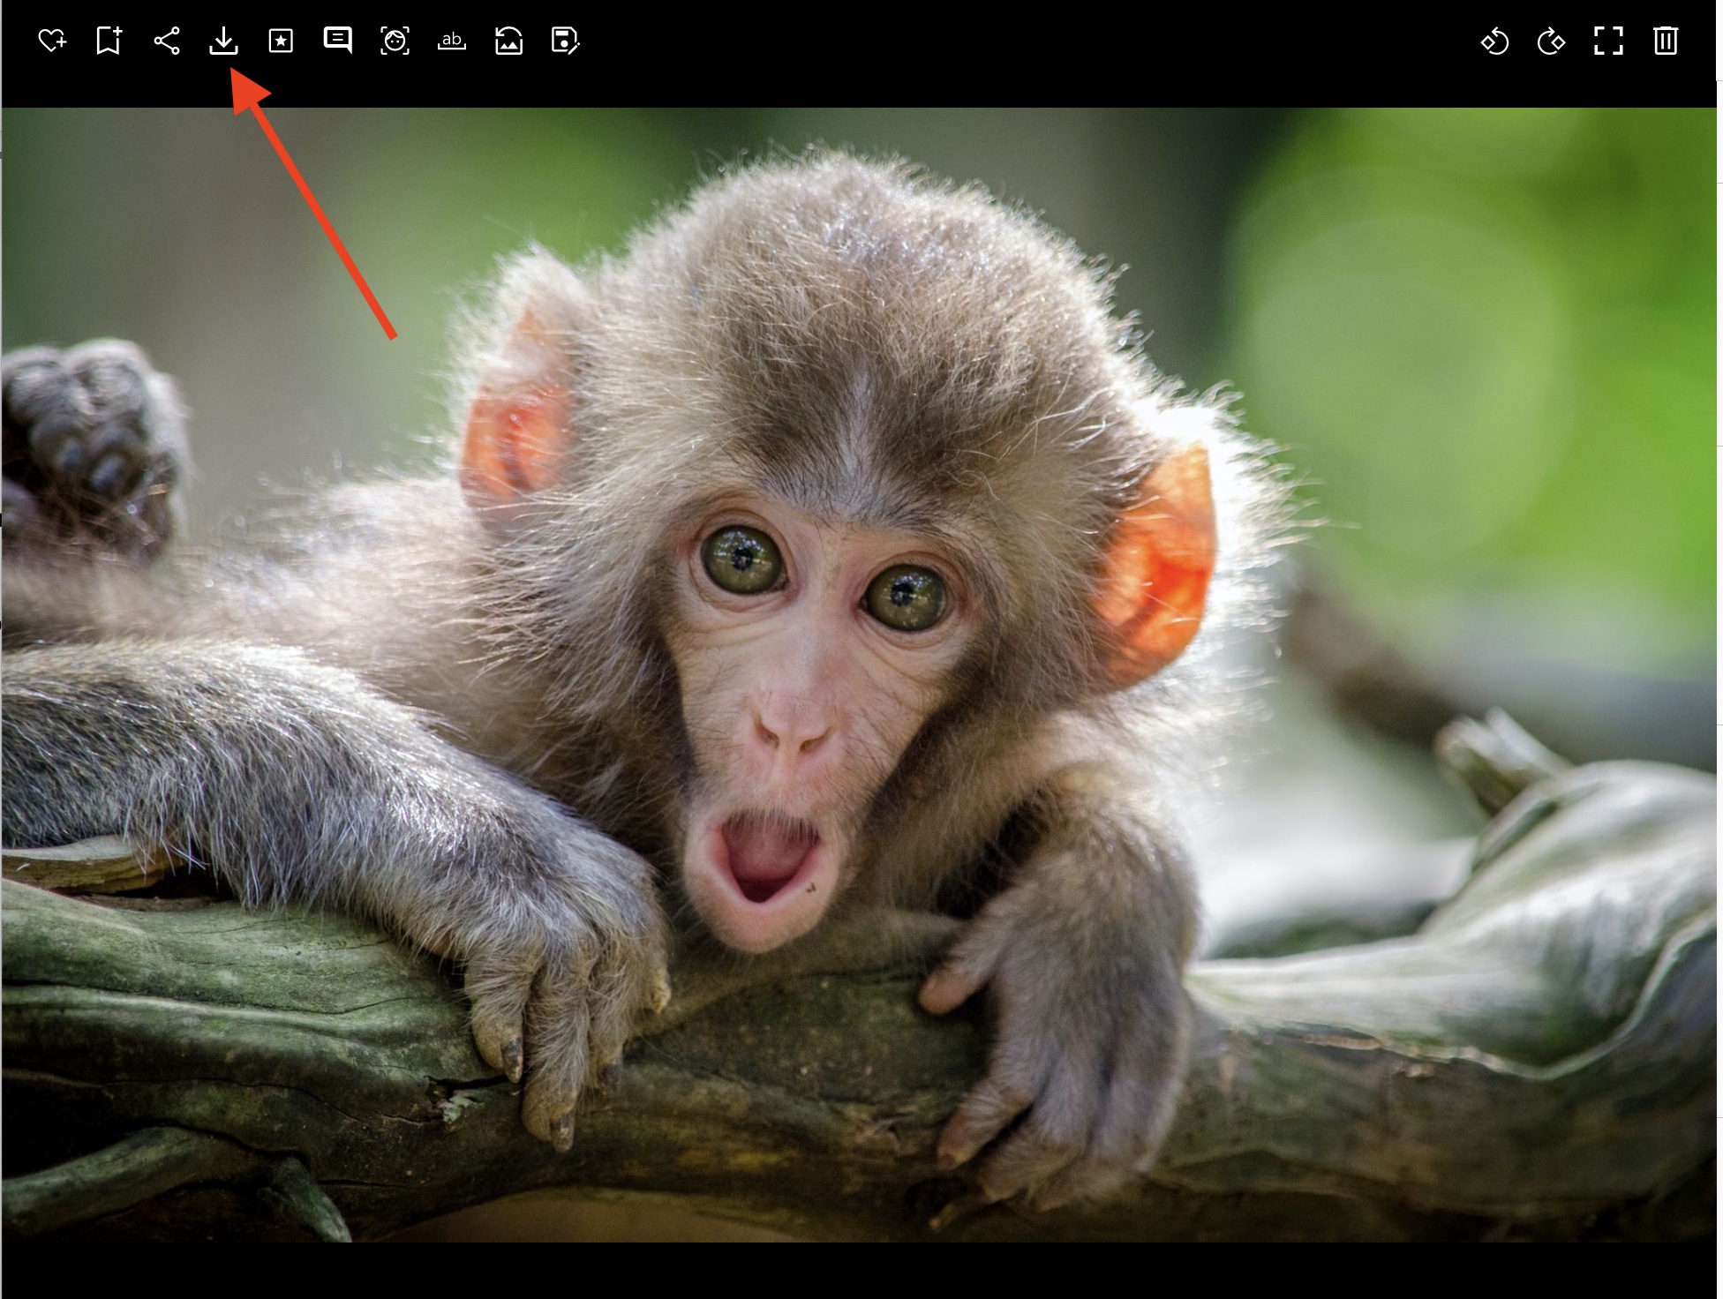Enter fullscreen view mode
Screen dimensions: 1723x1299
[x=1608, y=41]
